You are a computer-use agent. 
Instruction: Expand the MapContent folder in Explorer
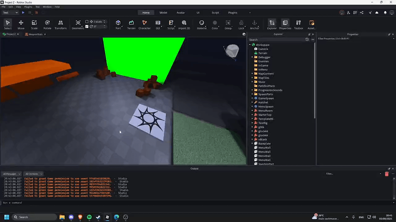click(251, 74)
